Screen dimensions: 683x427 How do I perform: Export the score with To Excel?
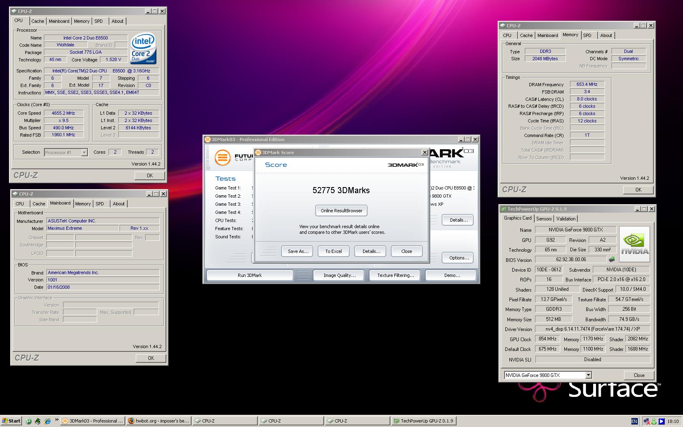(333, 251)
